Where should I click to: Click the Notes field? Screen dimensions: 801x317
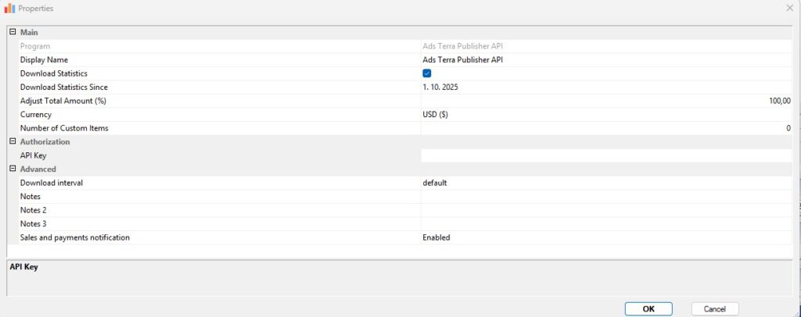pos(606,196)
